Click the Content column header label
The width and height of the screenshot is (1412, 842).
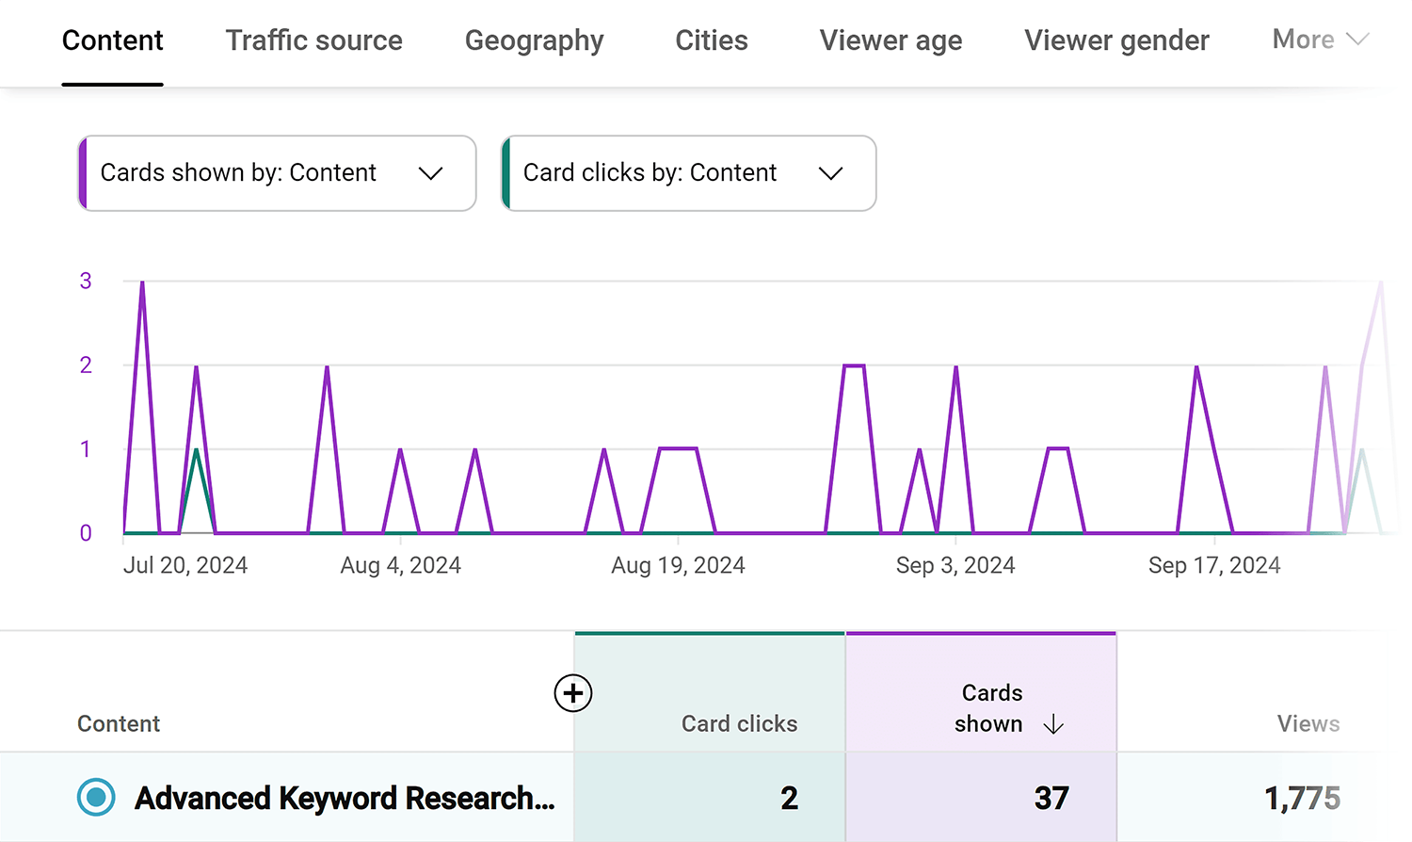tap(119, 723)
